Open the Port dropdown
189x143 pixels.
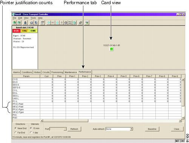click(x=65, y=129)
